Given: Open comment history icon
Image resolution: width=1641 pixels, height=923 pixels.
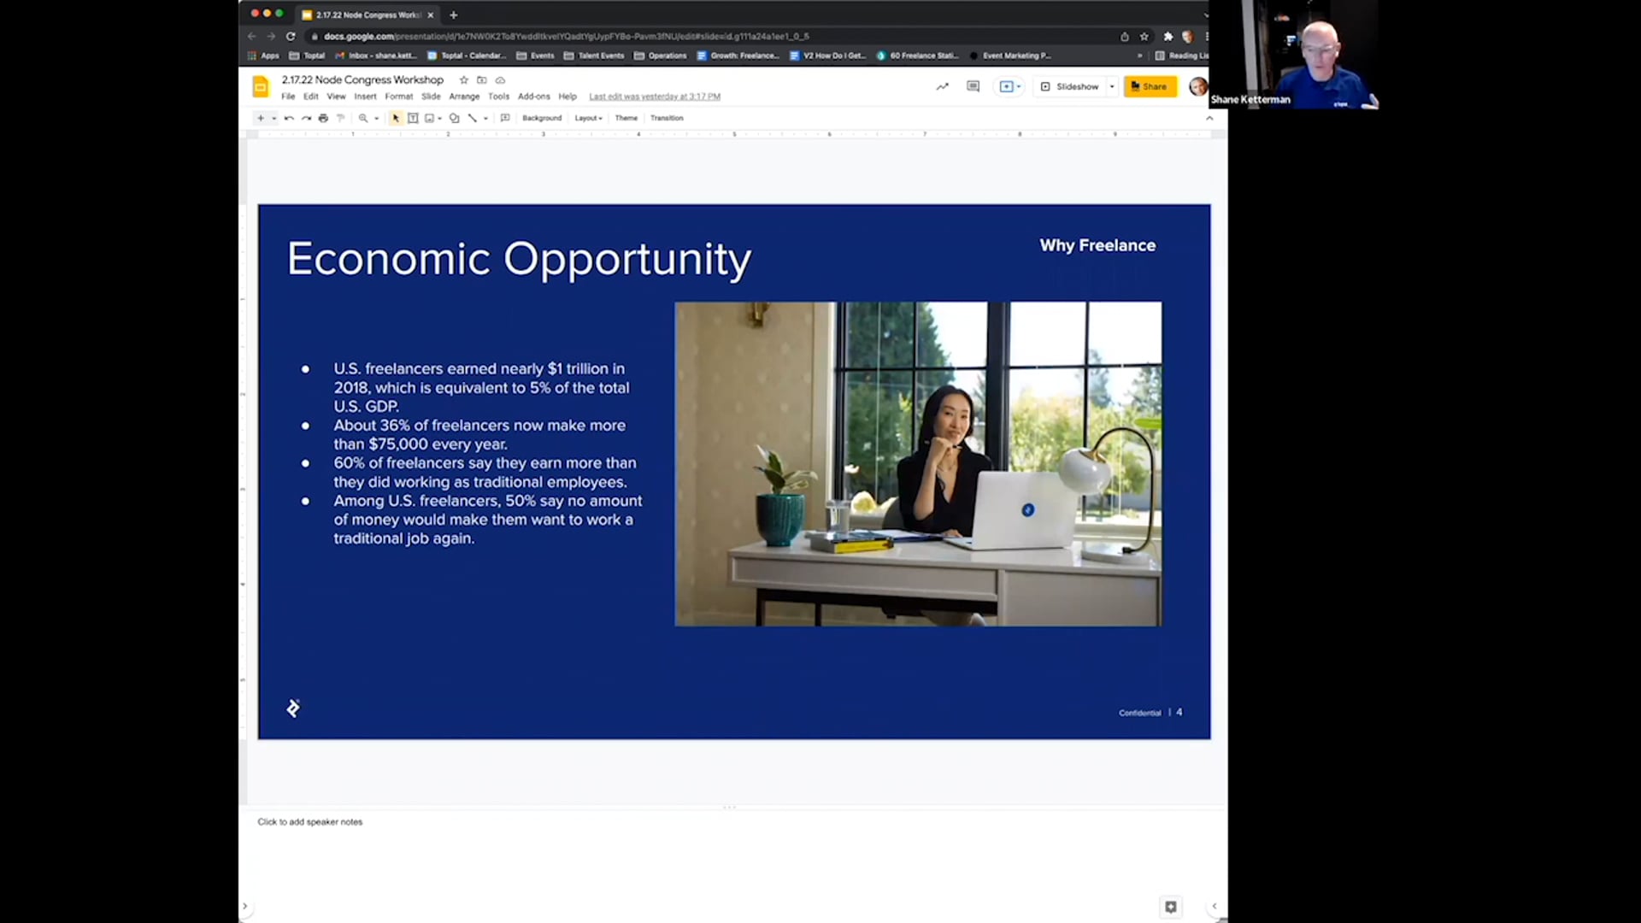Looking at the screenshot, I should click(x=973, y=86).
